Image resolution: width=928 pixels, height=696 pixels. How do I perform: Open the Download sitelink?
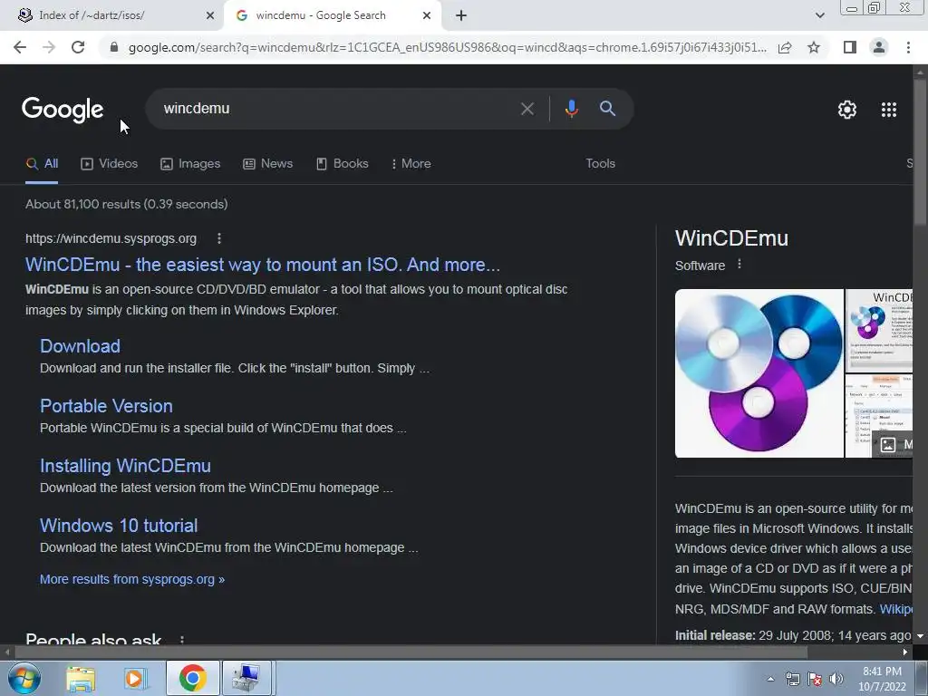tap(80, 346)
